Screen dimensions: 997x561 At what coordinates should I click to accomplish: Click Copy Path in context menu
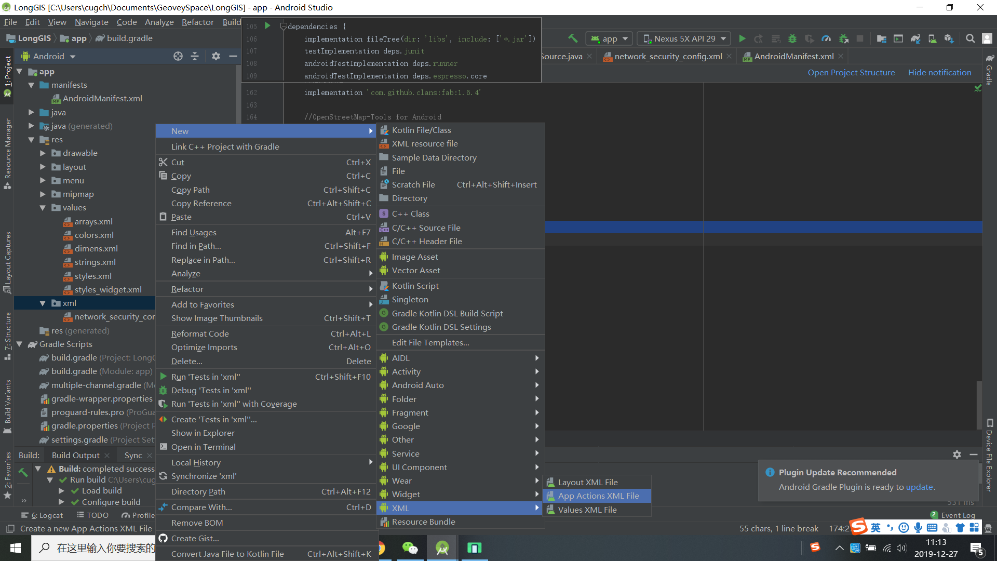coord(266,190)
